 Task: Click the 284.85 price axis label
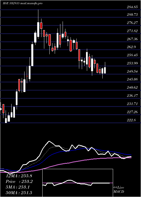point(132,7)
